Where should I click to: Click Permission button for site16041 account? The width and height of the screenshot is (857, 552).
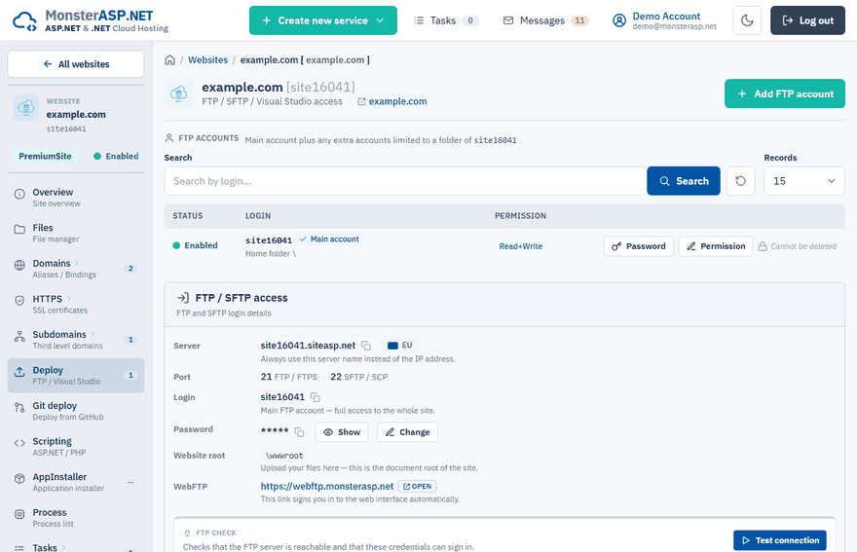click(716, 246)
